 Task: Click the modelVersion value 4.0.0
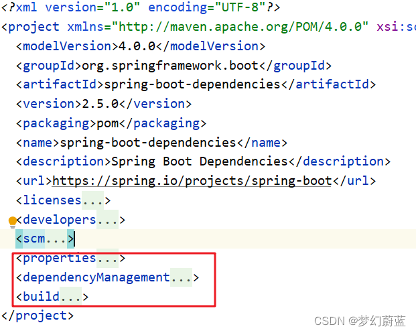137,46
